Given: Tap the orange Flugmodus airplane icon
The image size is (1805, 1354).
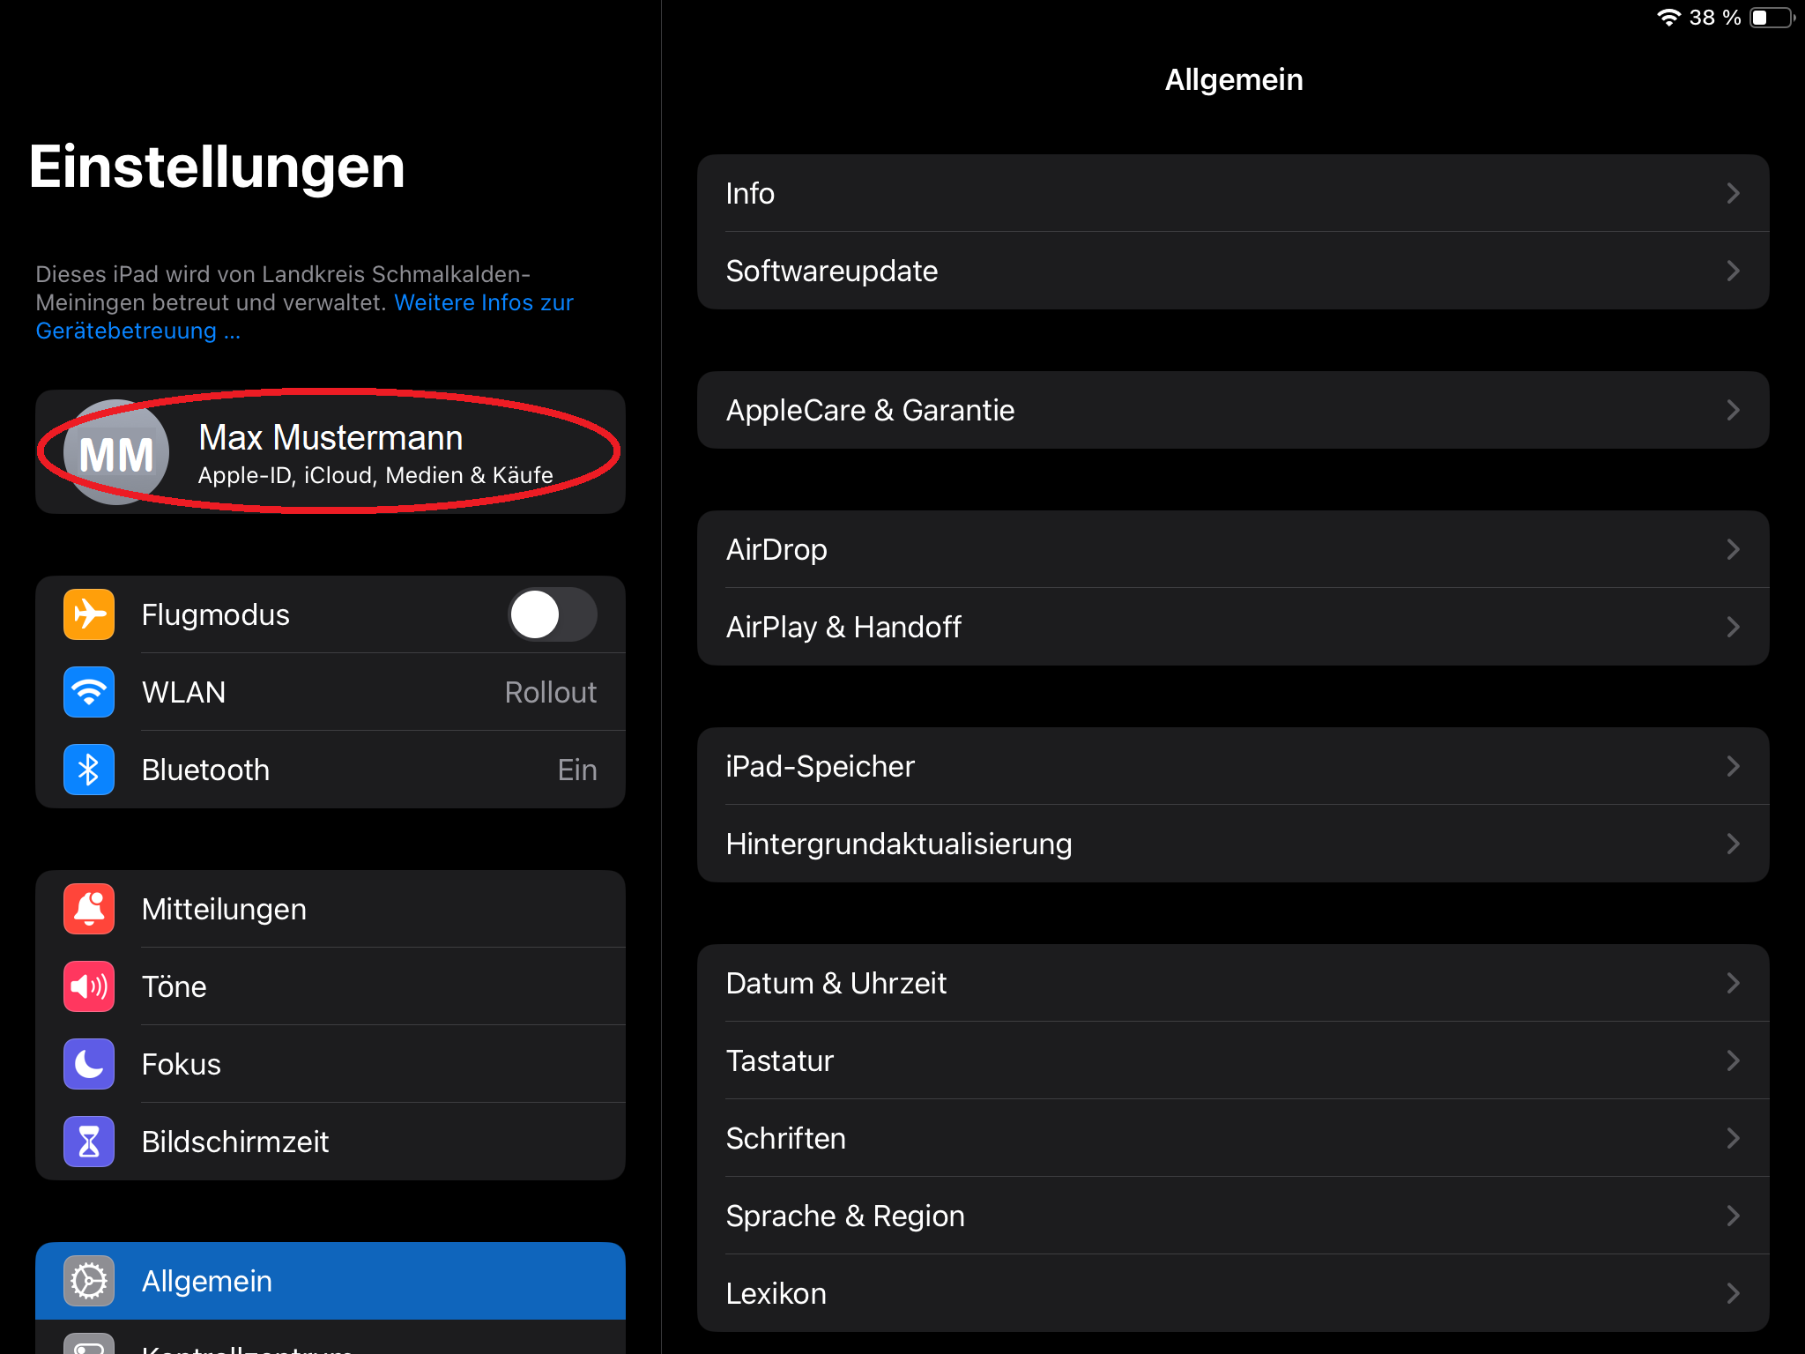Looking at the screenshot, I should click(x=89, y=614).
